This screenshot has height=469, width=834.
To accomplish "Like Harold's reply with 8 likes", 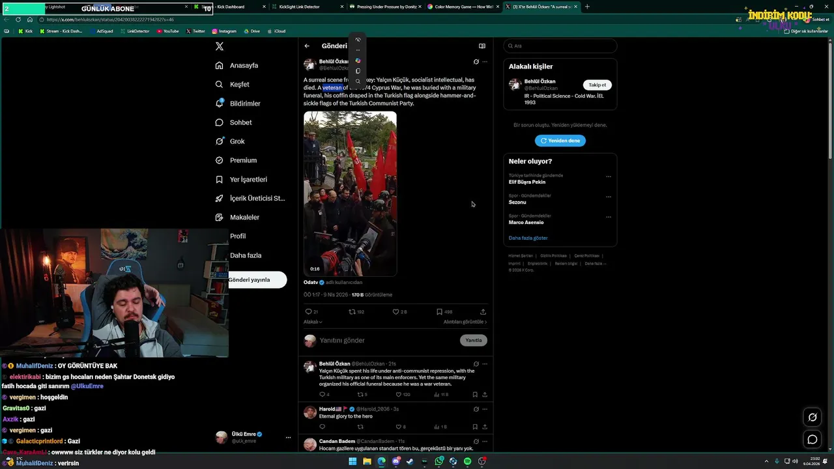I will point(400,427).
